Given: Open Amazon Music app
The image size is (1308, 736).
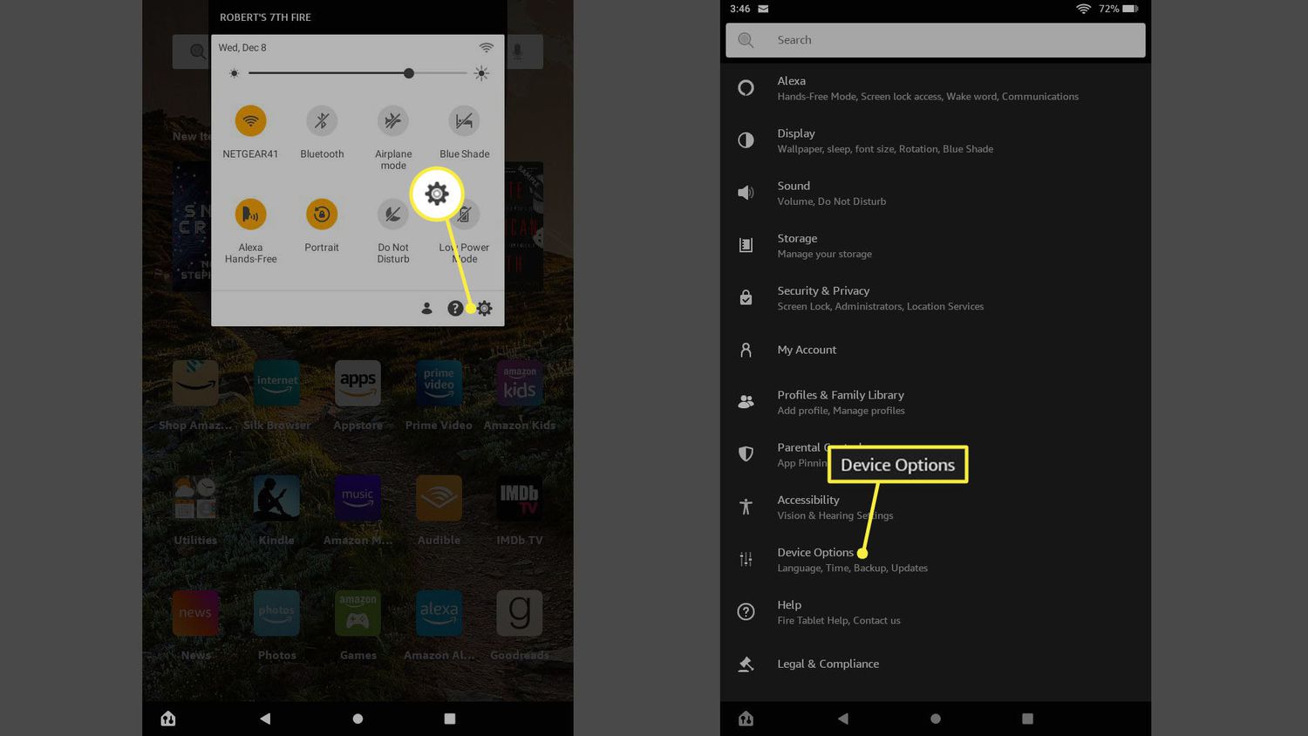Looking at the screenshot, I should (358, 499).
